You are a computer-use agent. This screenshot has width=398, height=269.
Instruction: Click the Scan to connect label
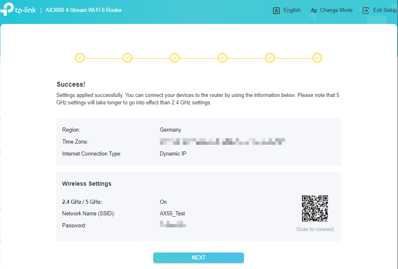coord(315,229)
